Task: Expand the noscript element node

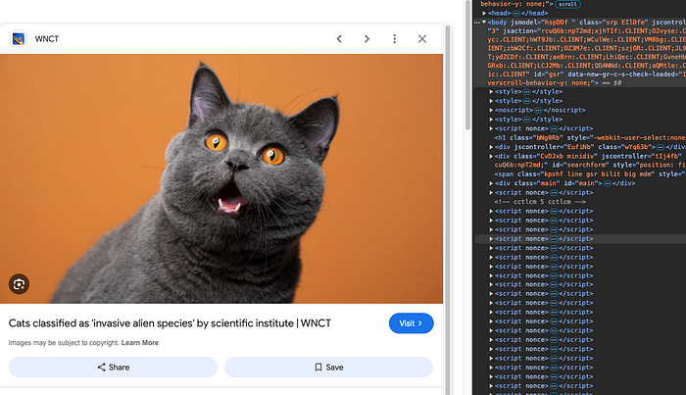Action: pyautogui.click(x=491, y=110)
